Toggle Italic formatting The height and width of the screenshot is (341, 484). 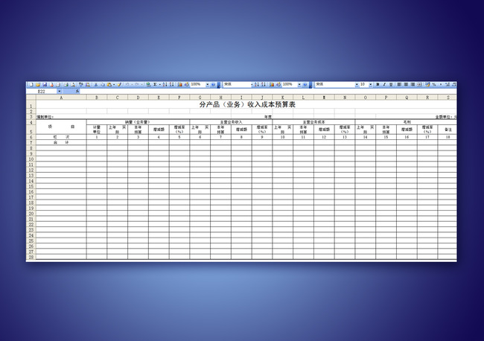point(385,85)
